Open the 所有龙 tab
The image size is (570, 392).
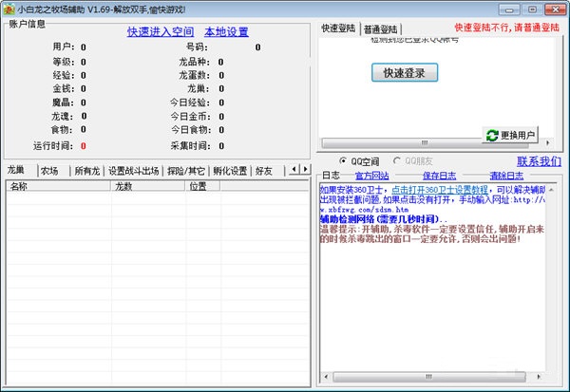[x=87, y=171]
